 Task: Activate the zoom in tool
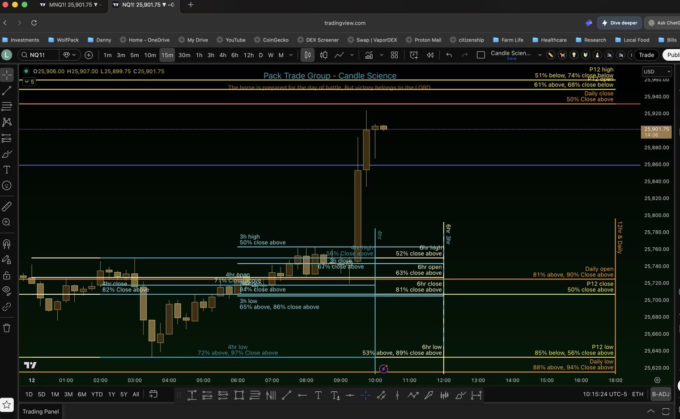(7, 223)
